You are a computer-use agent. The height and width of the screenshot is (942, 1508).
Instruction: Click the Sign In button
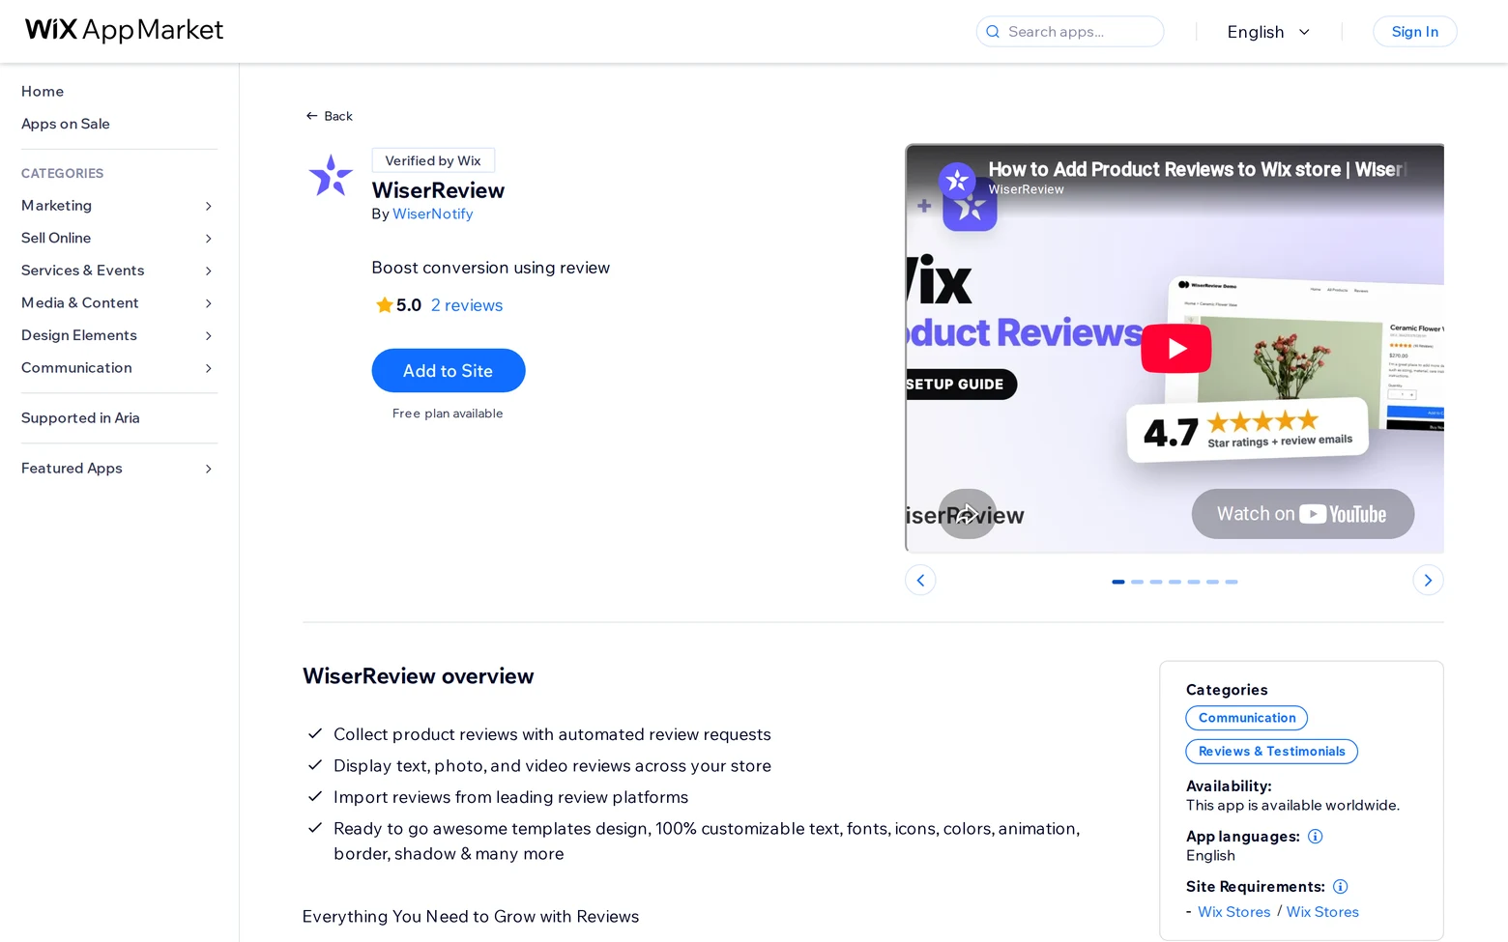(x=1414, y=32)
